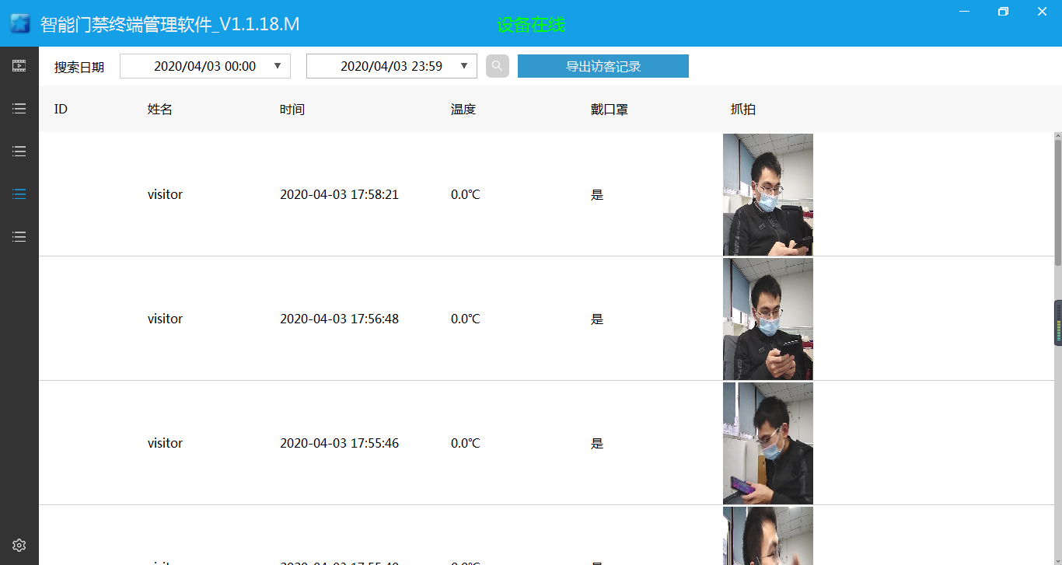Viewport: 1062px width, 565px height.
Task: Open the snapshot thumbnail for 17:56:48 record
Action: (x=767, y=319)
